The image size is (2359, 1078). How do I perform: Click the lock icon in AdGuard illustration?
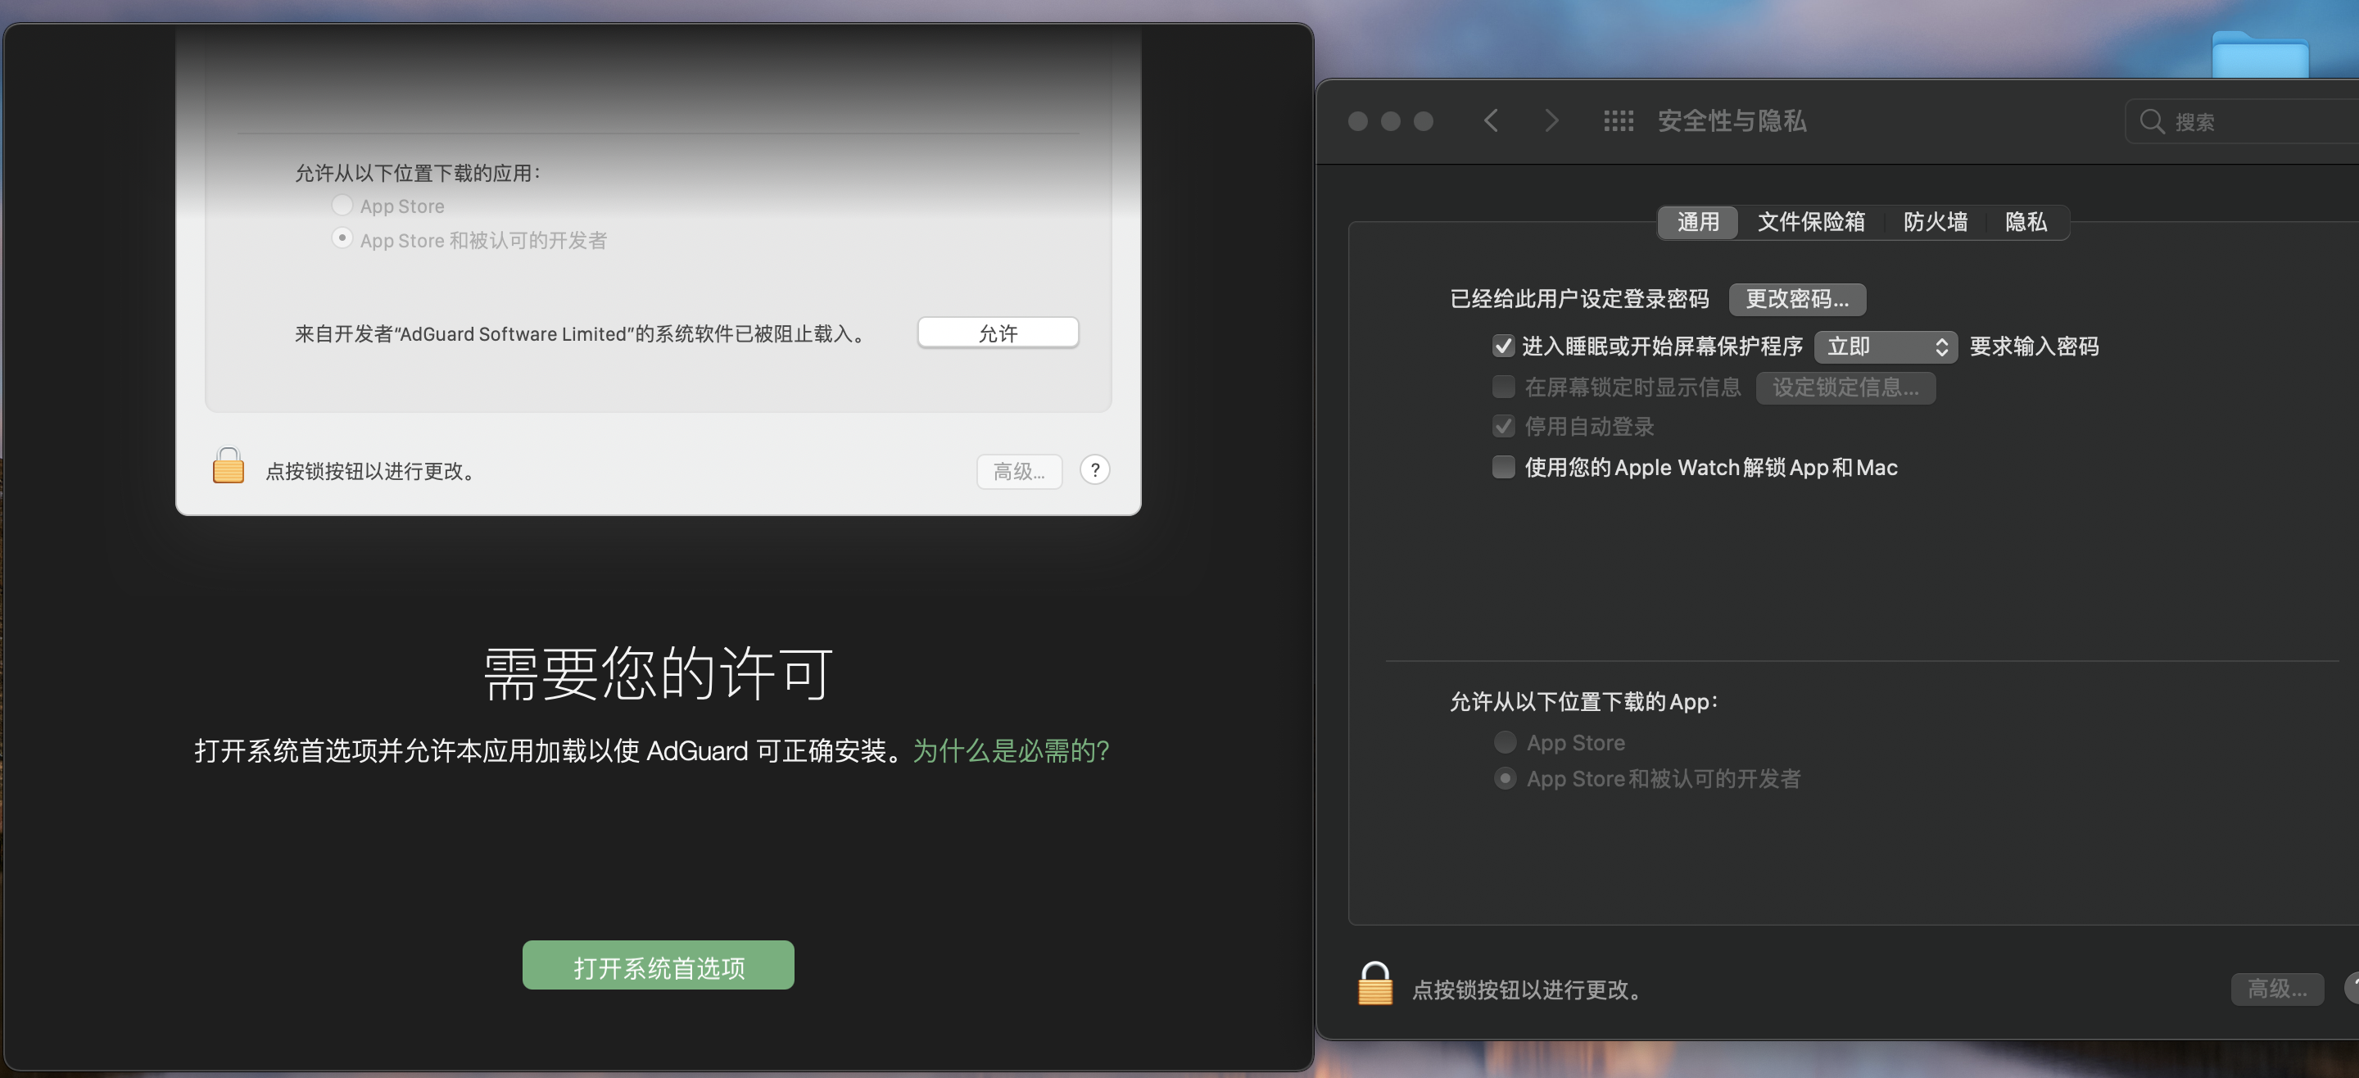coord(228,465)
